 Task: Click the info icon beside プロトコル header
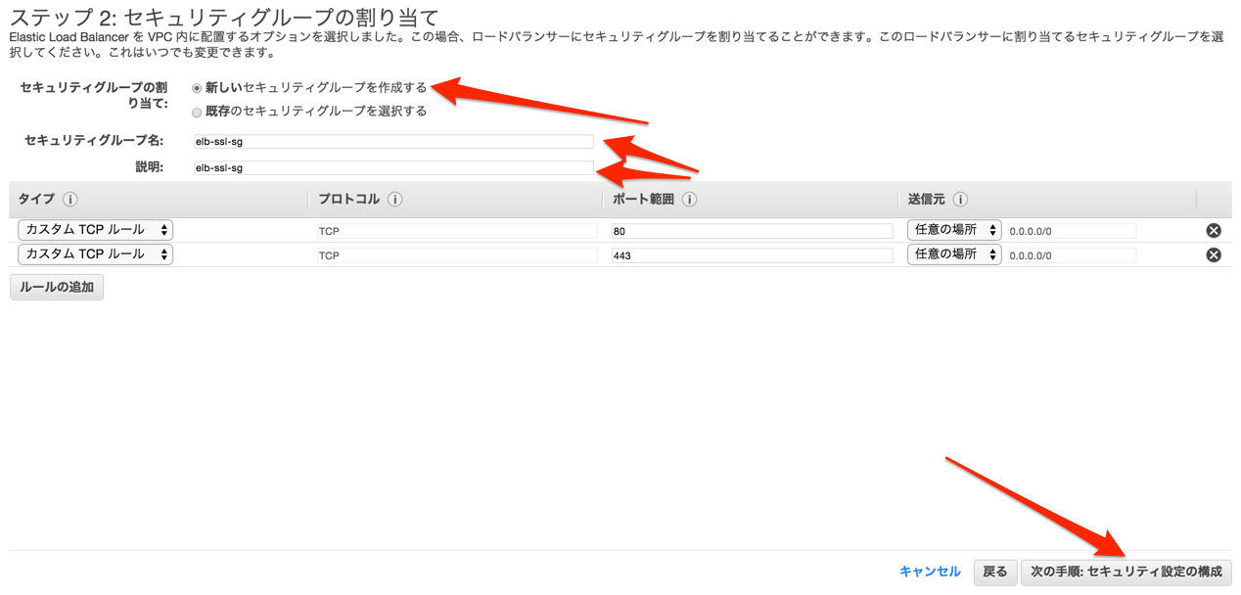(394, 199)
